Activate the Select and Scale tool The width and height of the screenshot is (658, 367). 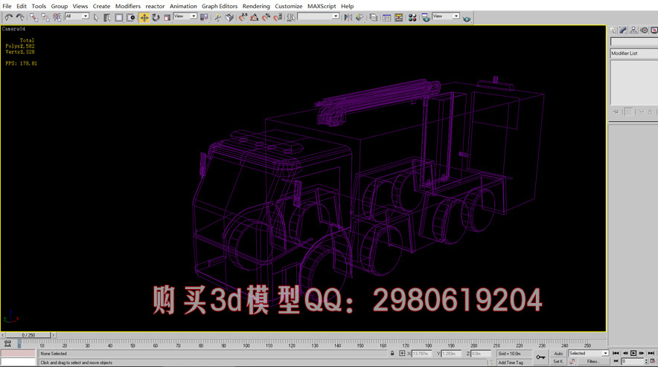click(167, 17)
